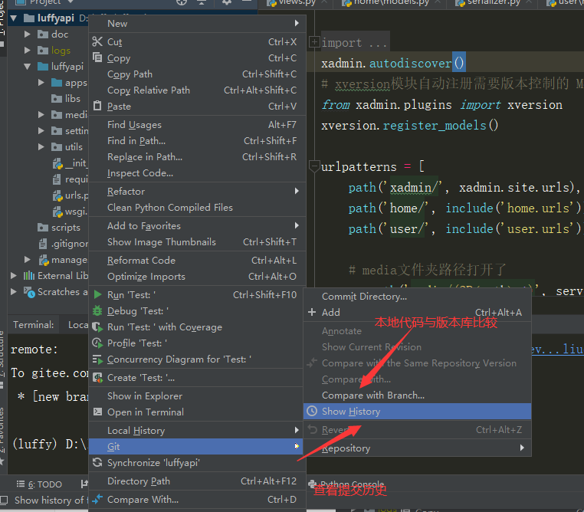Click the plus icon beside Add
Viewport: 584px width, 512px height.
[312, 312]
